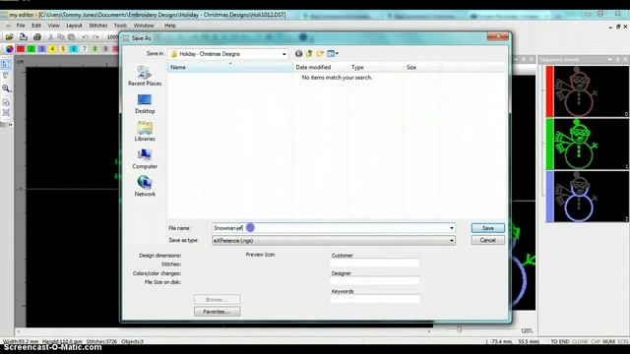Click the Undo arrow icon

coord(86,37)
